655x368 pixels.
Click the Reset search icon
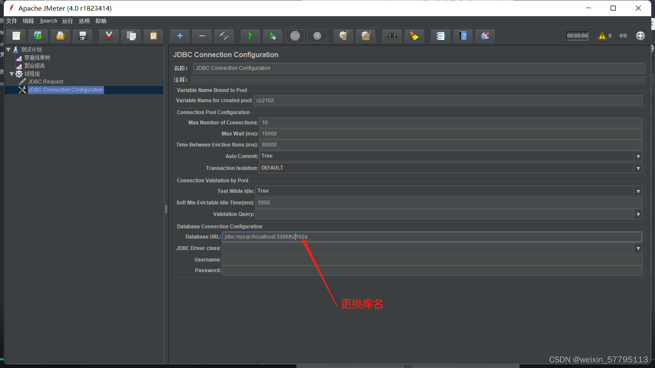[x=414, y=36]
